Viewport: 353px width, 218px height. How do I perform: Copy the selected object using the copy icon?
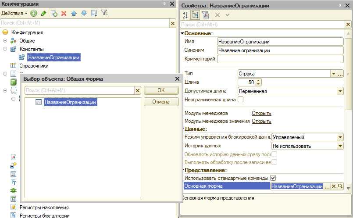tap(54, 14)
